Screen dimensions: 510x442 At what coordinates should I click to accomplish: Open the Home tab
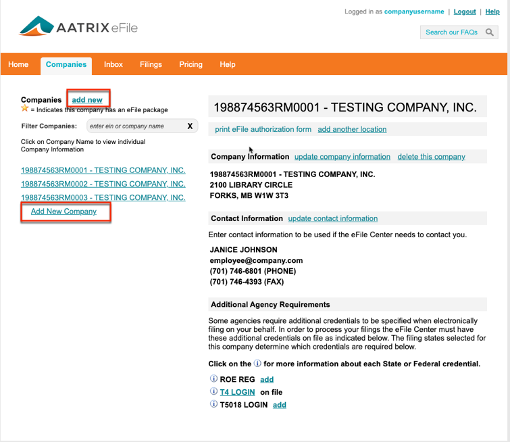[18, 65]
